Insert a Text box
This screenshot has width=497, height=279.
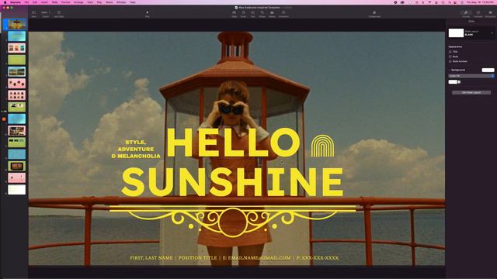pyautogui.click(x=252, y=14)
